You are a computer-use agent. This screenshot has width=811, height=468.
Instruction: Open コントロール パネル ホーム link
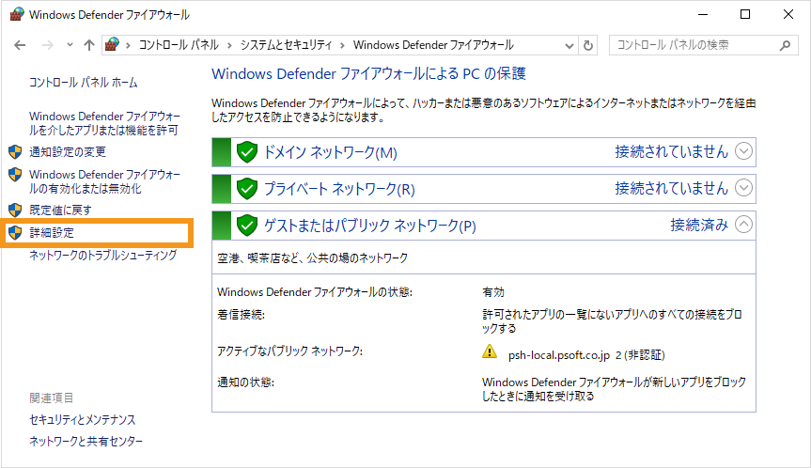pyautogui.click(x=83, y=83)
